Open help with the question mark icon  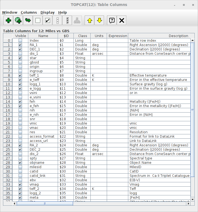[x=112, y=20]
